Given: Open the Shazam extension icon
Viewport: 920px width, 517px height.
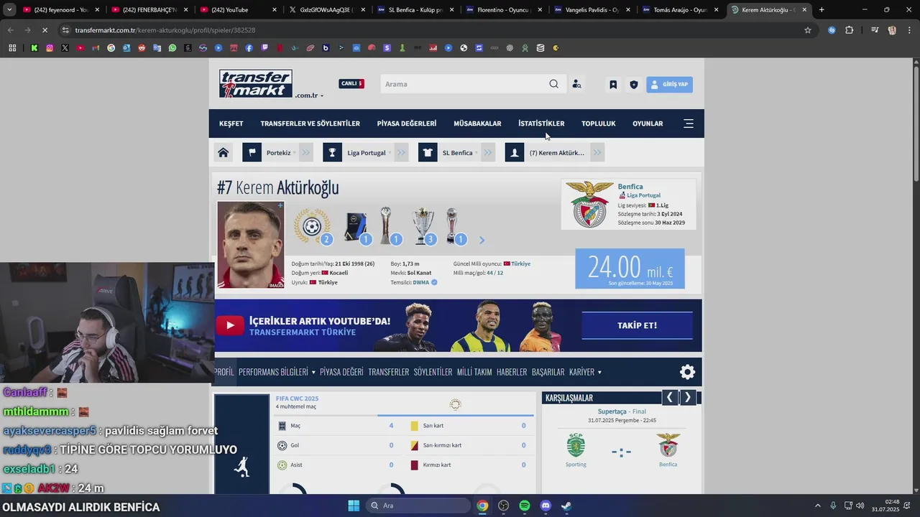Looking at the screenshot, I should coord(832,30).
